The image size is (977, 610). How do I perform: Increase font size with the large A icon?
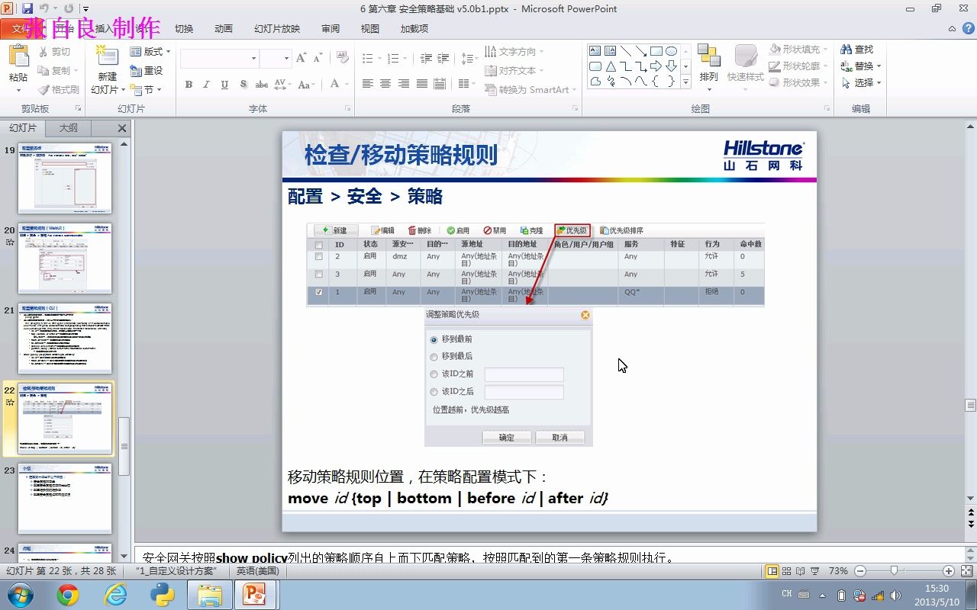click(x=301, y=58)
